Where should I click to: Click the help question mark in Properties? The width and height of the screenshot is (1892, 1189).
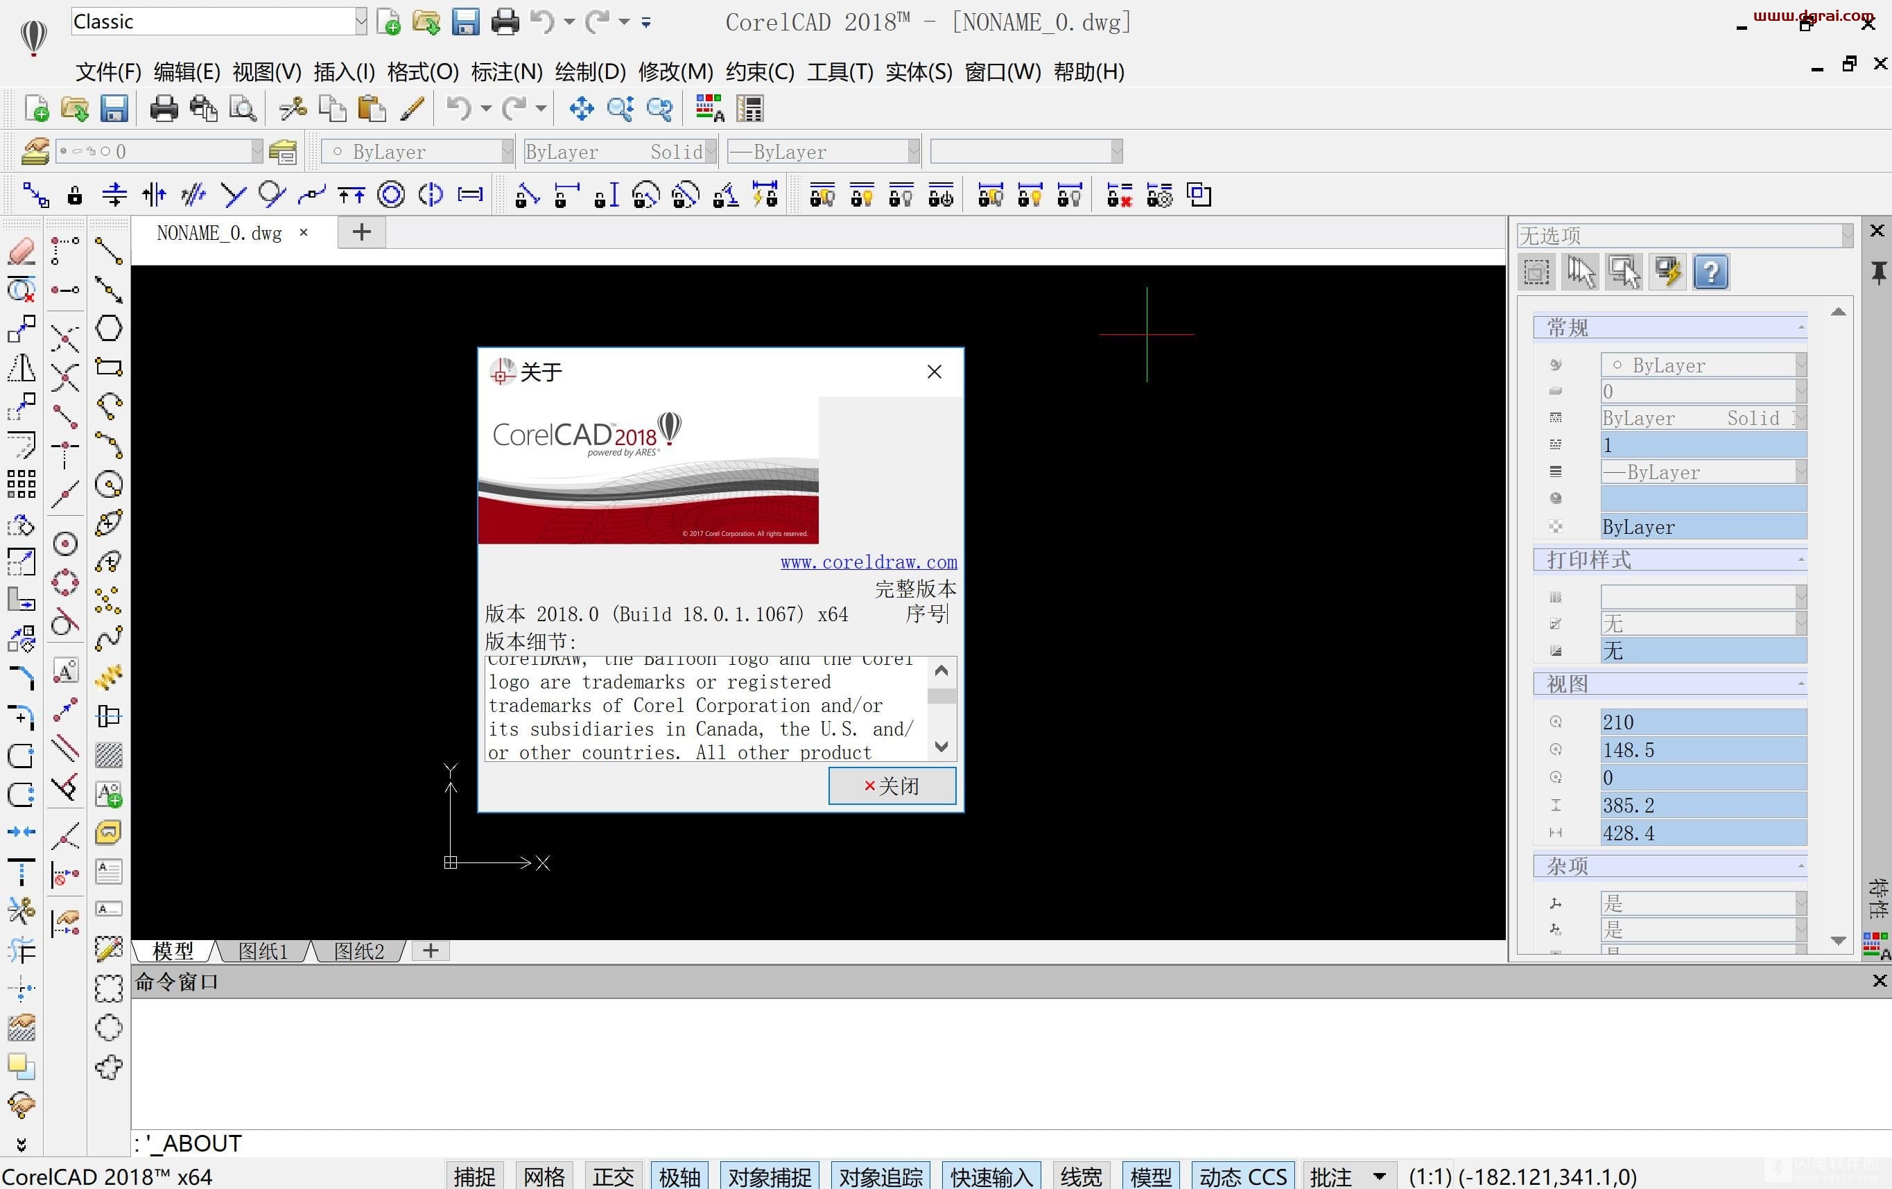[1710, 272]
